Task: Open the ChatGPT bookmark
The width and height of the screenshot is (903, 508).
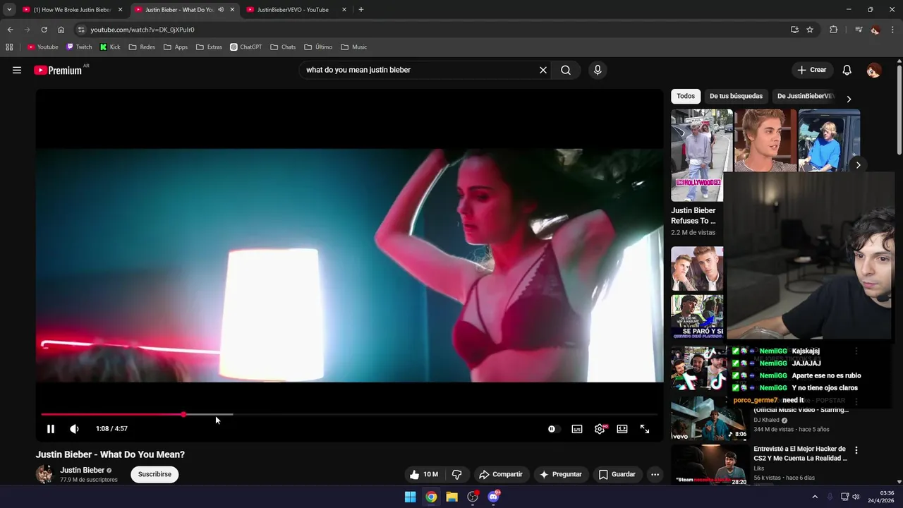Action: pyautogui.click(x=246, y=47)
